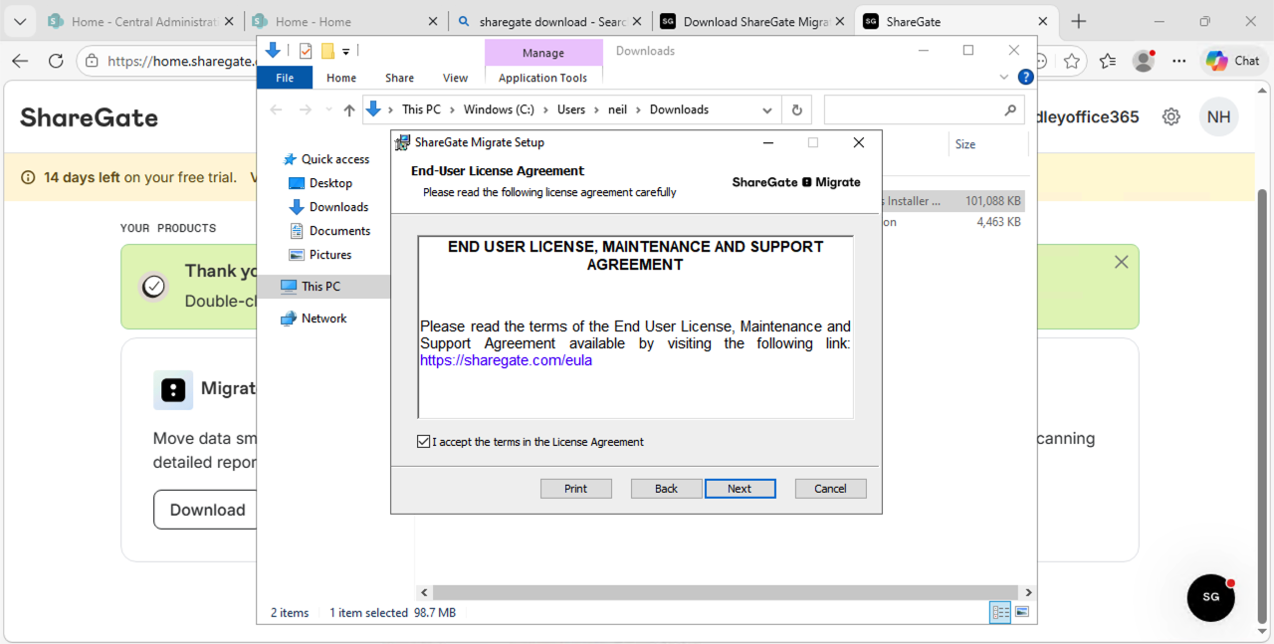Open the Customize Quick Access Toolbar dropdown
This screenshot has width=1274, height=644.
(346, 52)
